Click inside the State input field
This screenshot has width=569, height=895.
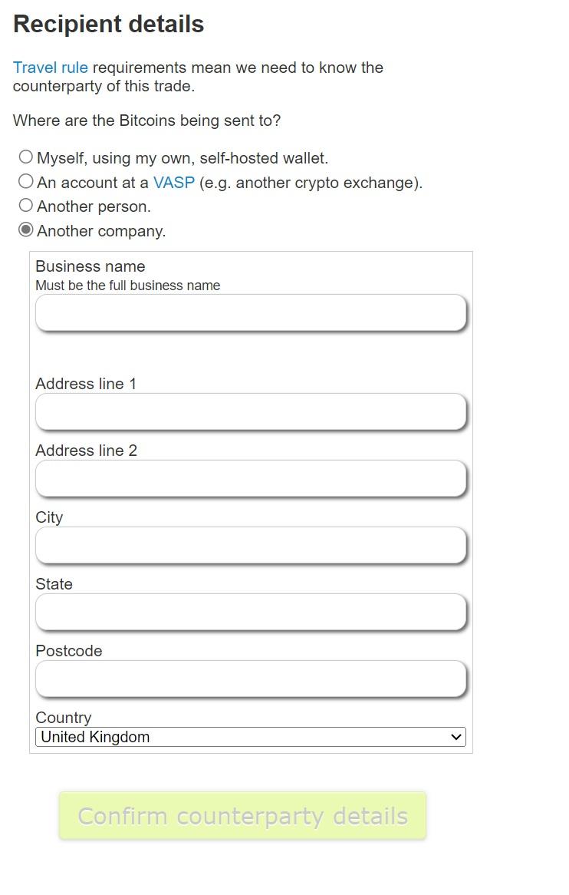coord(250,613)
